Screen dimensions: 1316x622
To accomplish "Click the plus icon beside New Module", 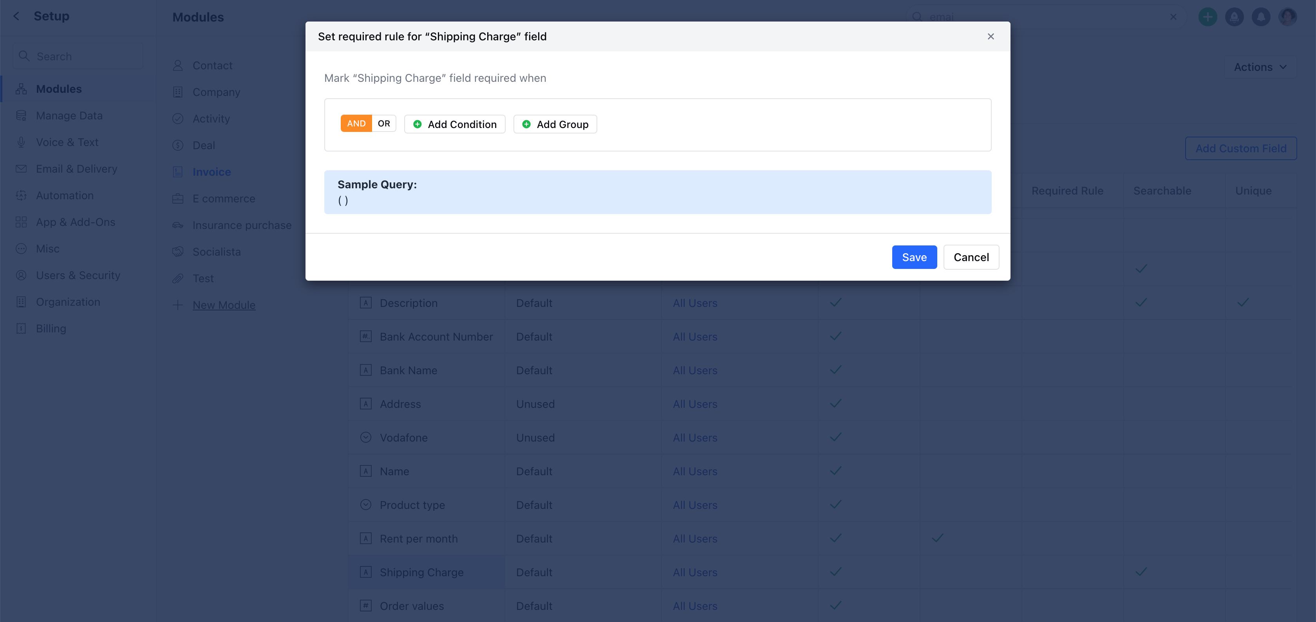I will click(x=177, y=305).
